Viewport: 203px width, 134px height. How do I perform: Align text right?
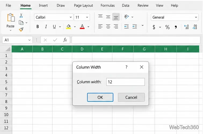(x=116, y=26)
